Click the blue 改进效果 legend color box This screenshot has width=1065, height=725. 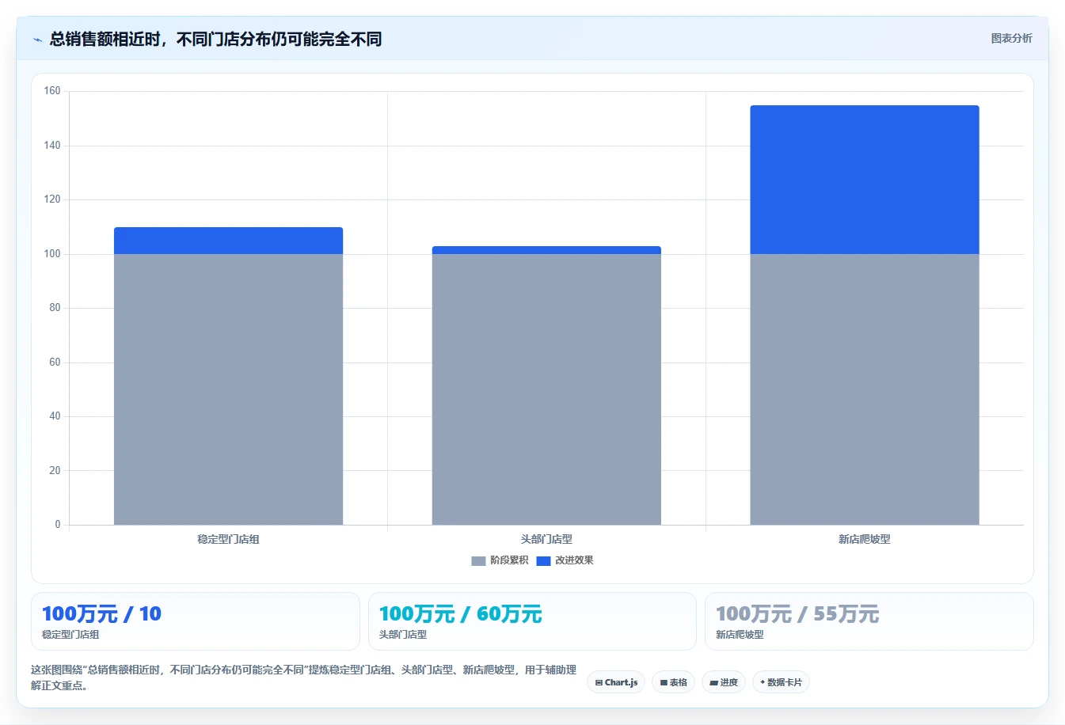coord(543,561)
